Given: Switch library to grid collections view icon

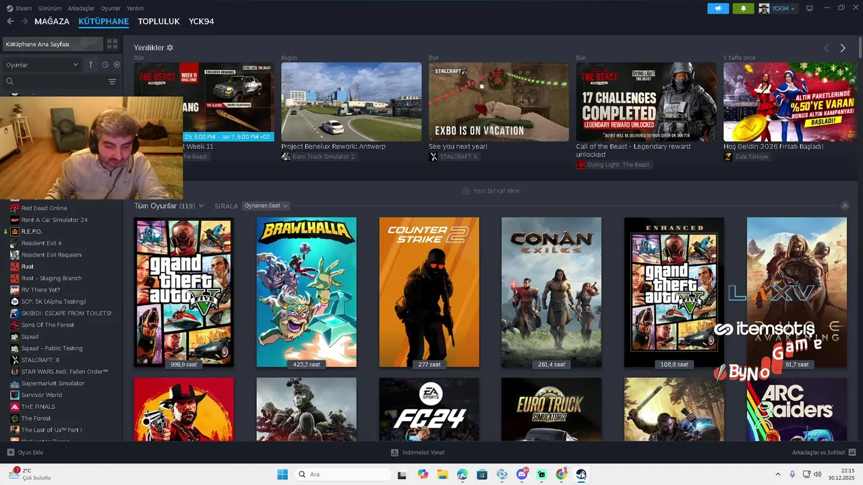Looking at the screenshot, I should pos(112,44).
